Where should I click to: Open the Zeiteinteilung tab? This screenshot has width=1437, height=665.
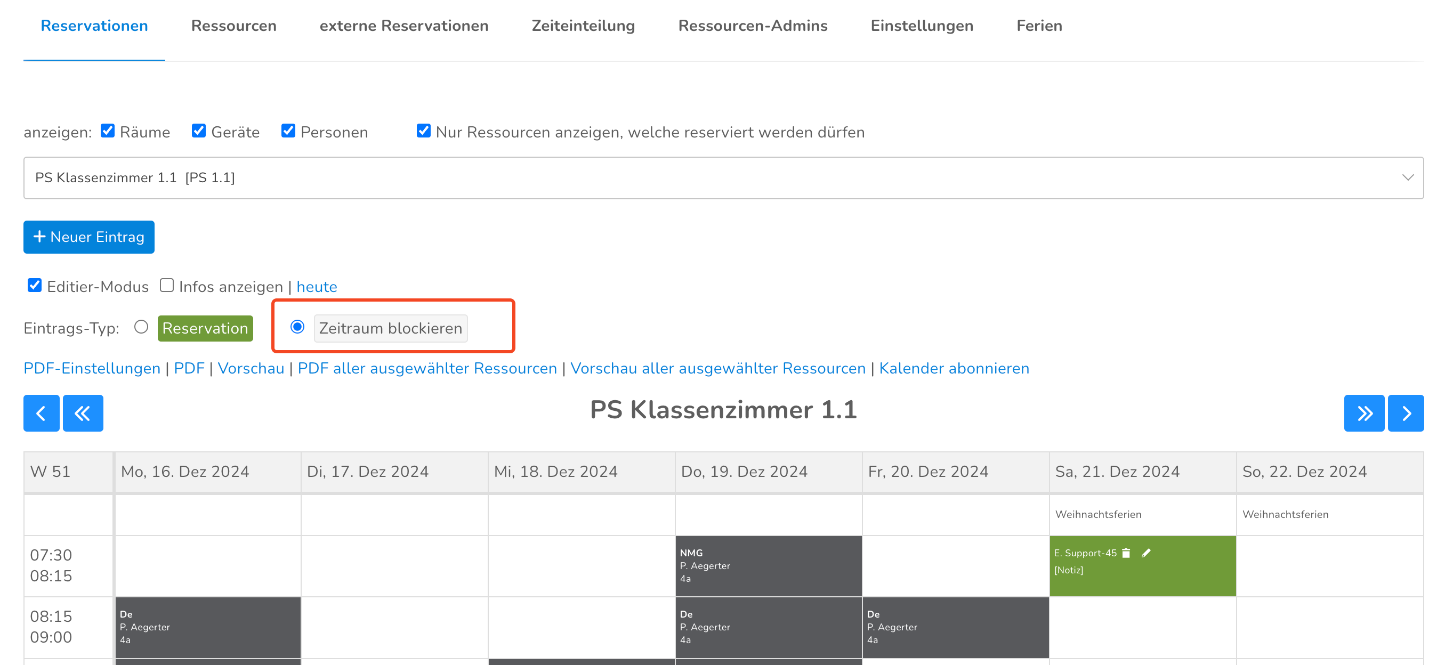coord(583,26)
